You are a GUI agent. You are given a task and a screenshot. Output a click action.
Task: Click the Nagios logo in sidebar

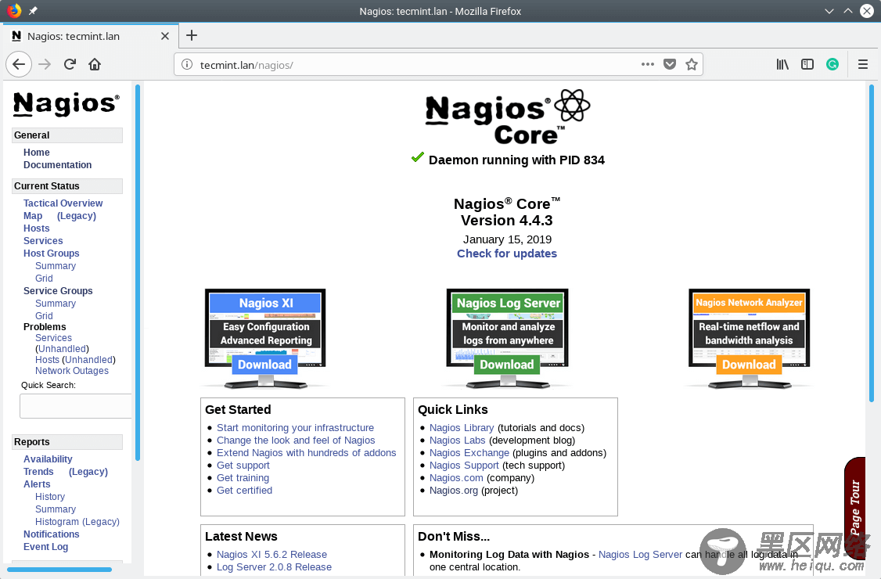(x=67, y=104)
